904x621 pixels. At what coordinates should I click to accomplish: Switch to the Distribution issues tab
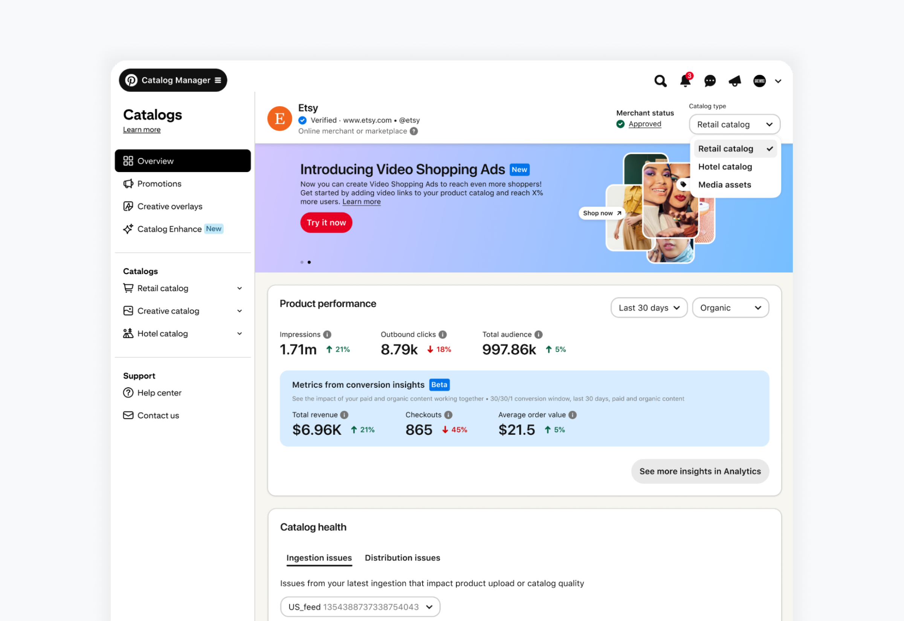[x=402, y=558]
